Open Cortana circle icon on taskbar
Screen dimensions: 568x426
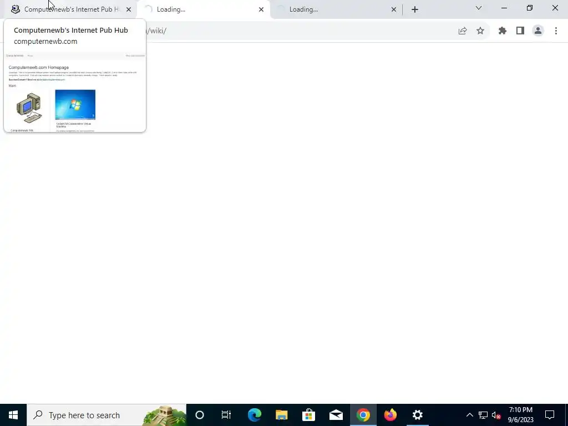(x=200, y=415)
